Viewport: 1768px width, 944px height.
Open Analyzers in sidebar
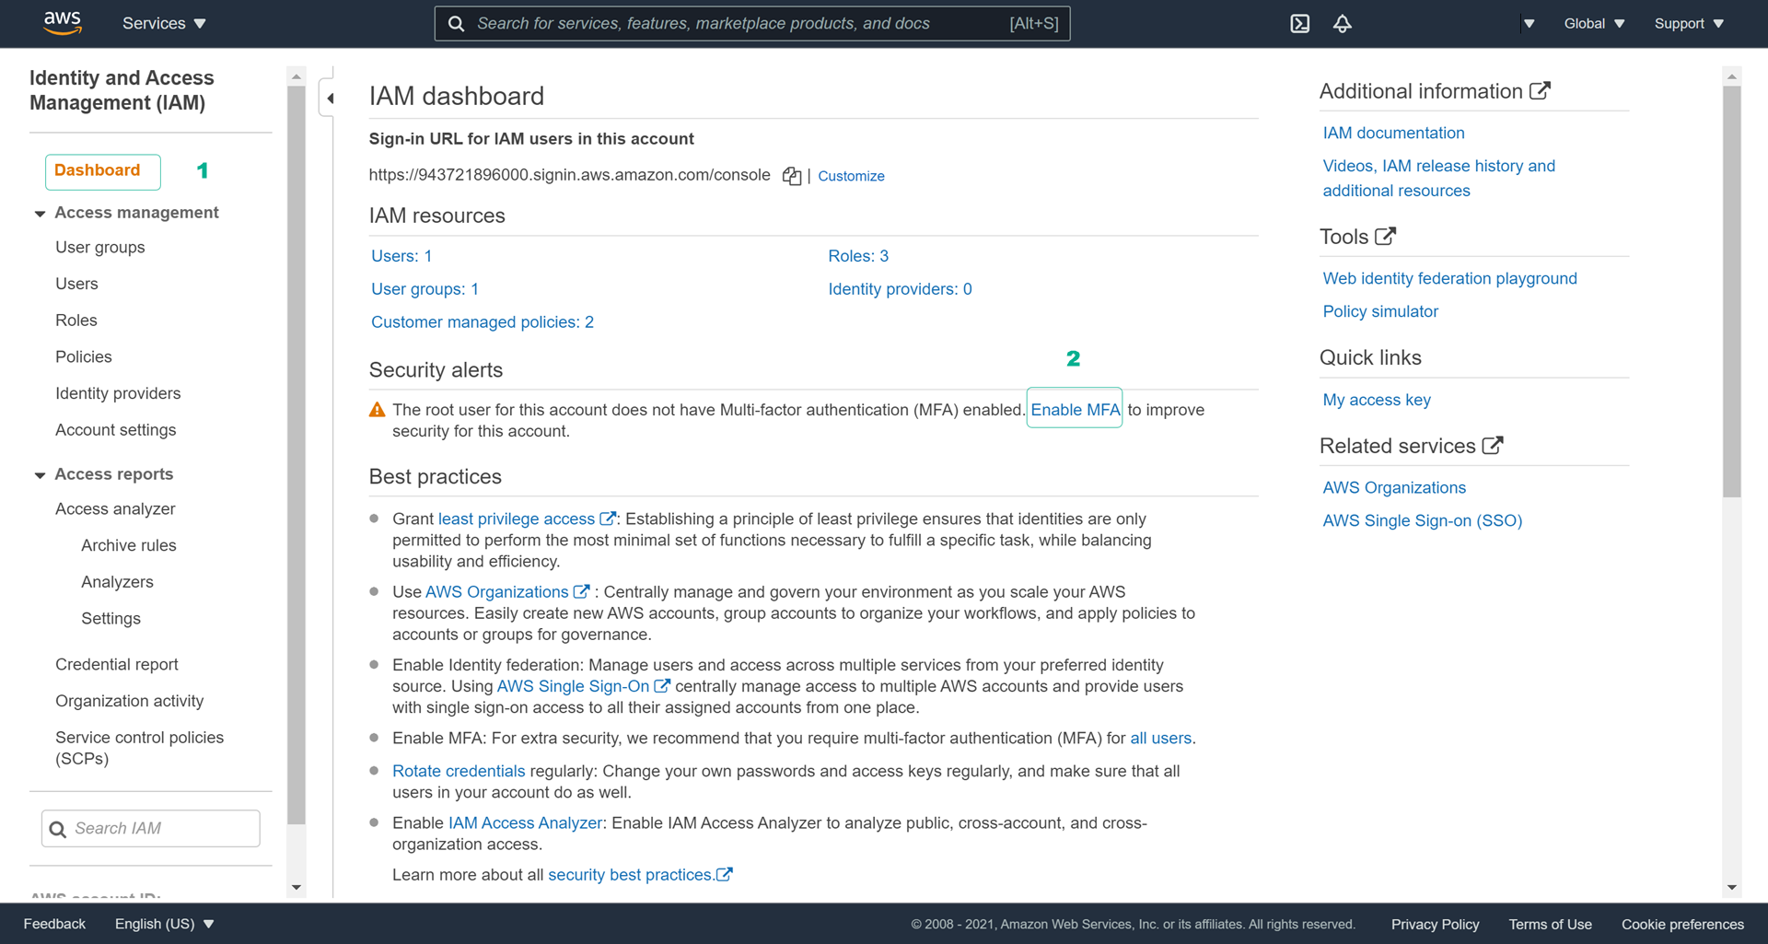117,582
